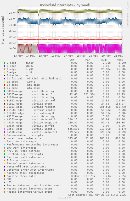
Task: Click the magenta swatch for virtio1-output.0
Action: coord(4,132)
